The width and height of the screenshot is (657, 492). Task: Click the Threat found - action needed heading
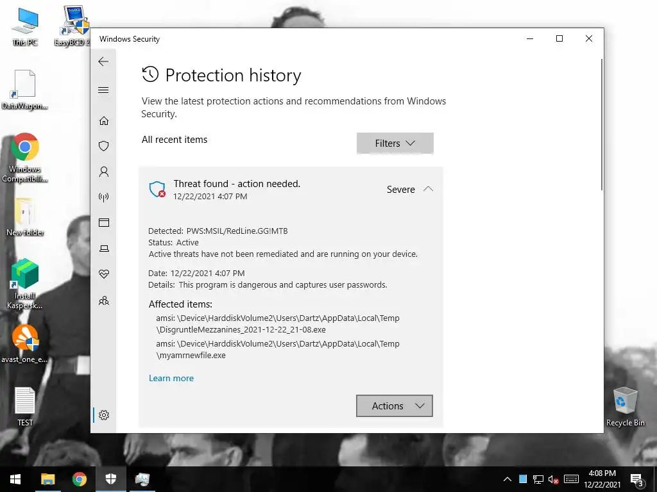coord(237,184)
